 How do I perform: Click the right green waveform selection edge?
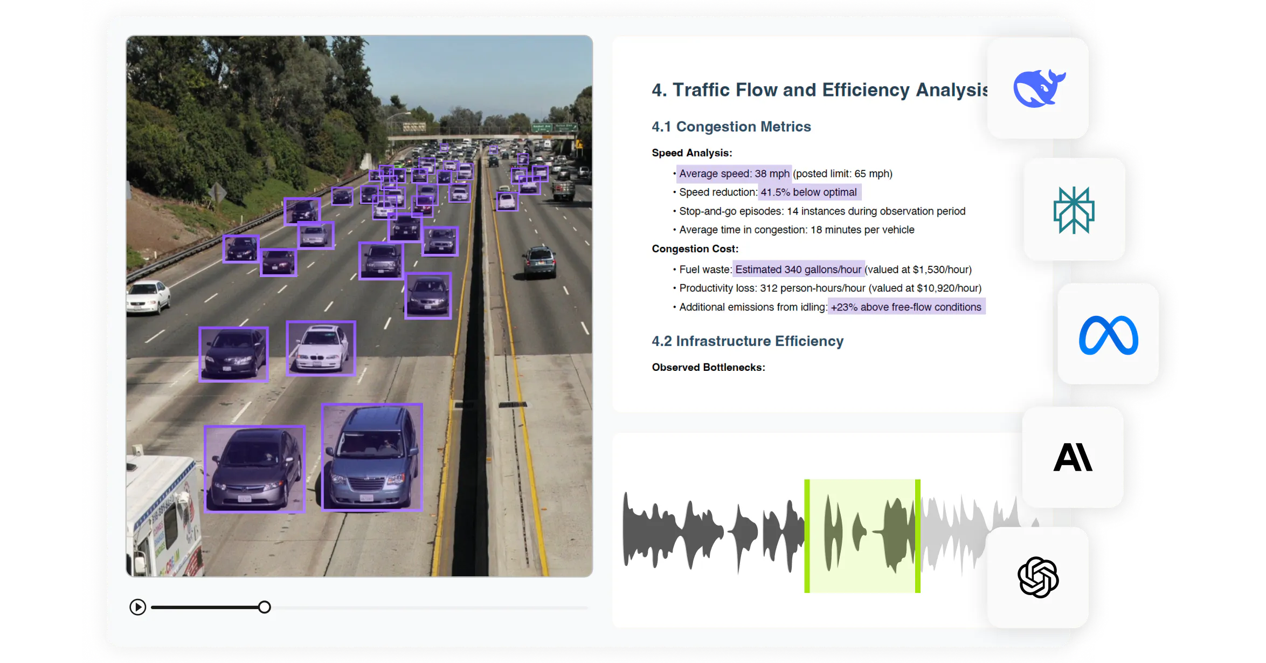click(x=917, y=536)
